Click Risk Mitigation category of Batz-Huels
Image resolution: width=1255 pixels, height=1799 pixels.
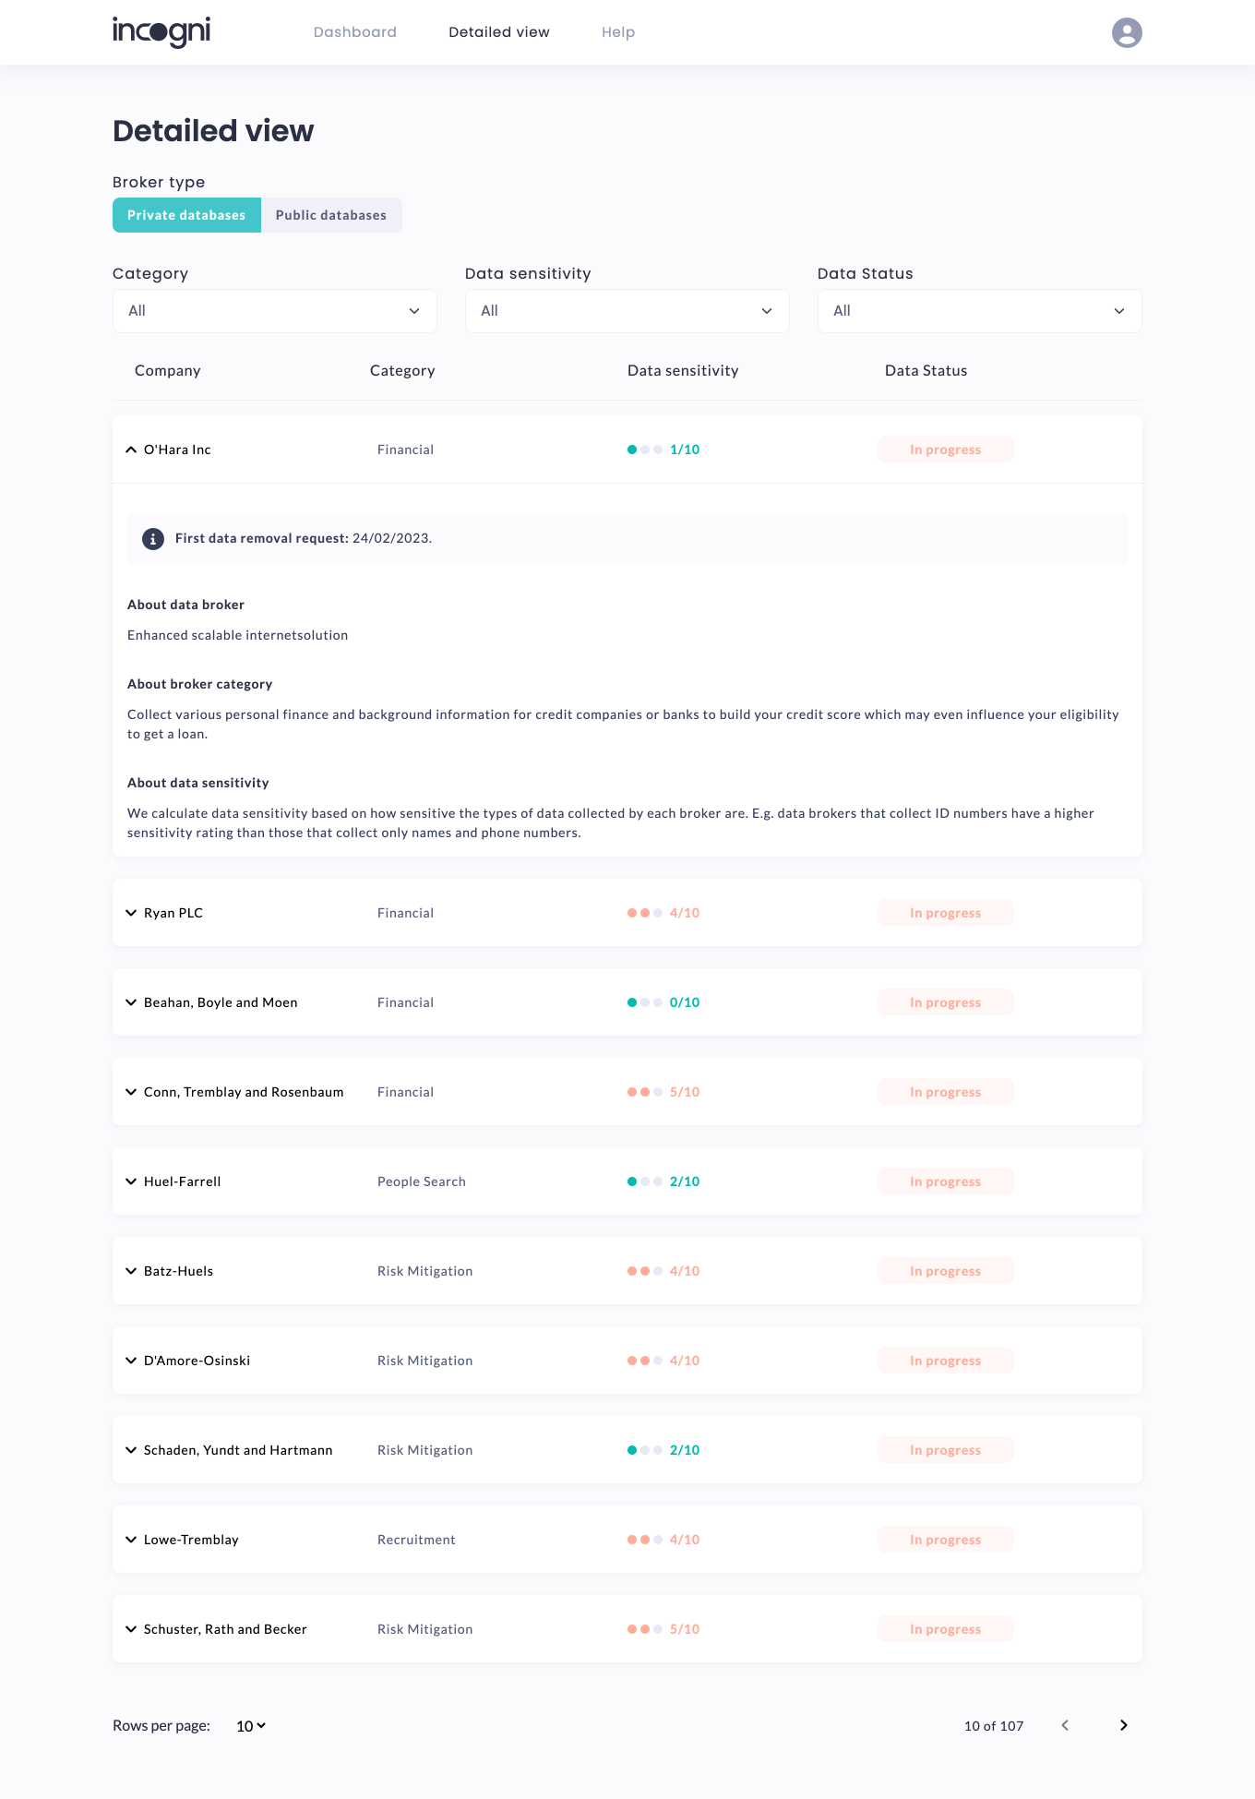pyautogui.click(x=425, y=1271)
